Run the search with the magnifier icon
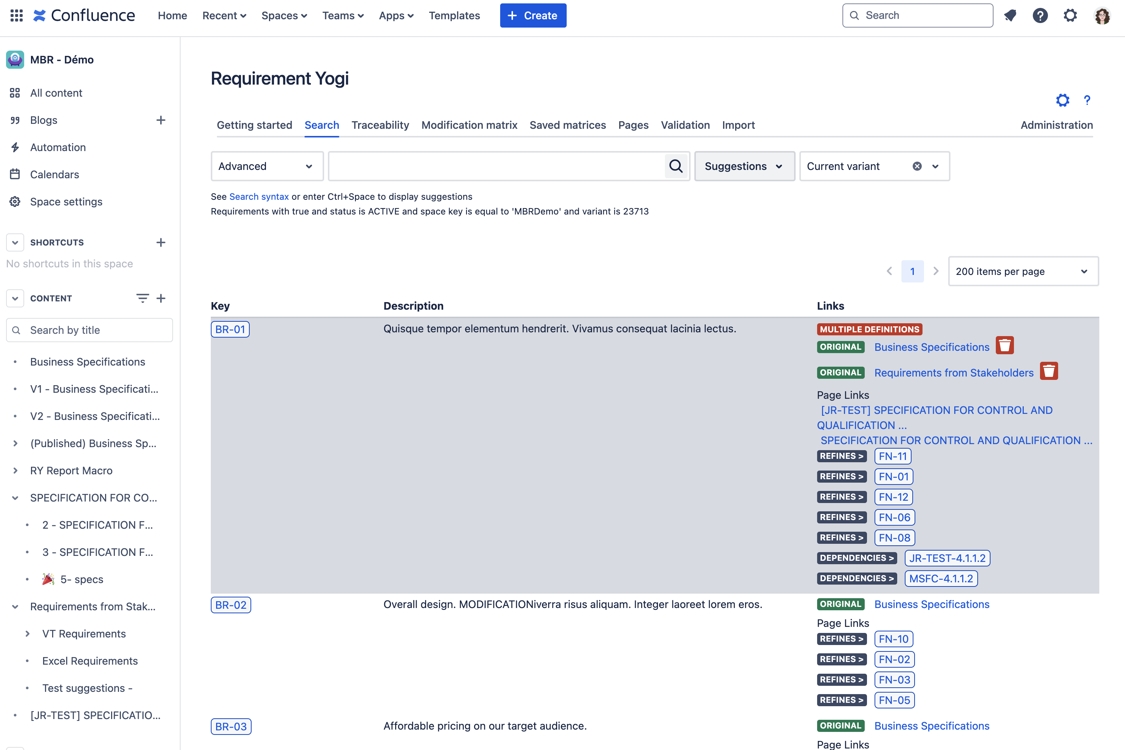Viewport: 1125px width, 750px height. pos(676,166)
